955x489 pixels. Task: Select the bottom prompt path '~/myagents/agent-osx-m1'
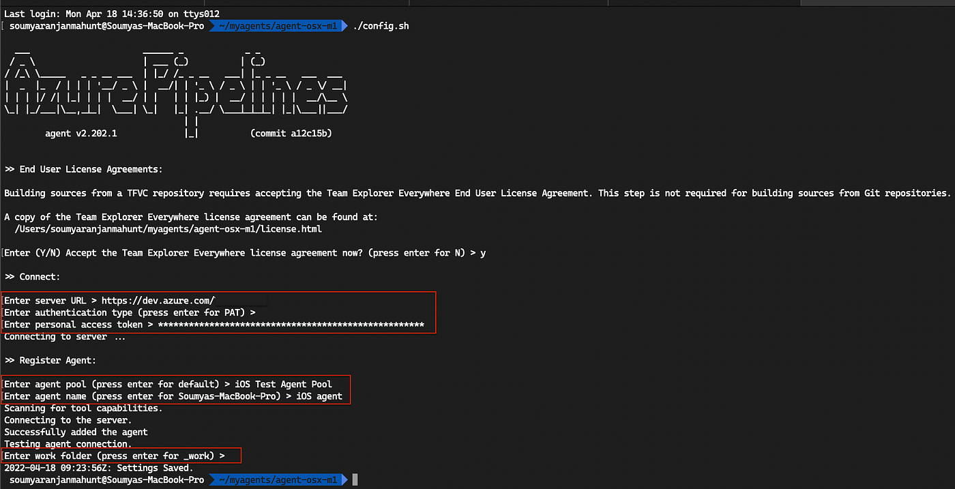pyautogui.click(x=279, y=480)
